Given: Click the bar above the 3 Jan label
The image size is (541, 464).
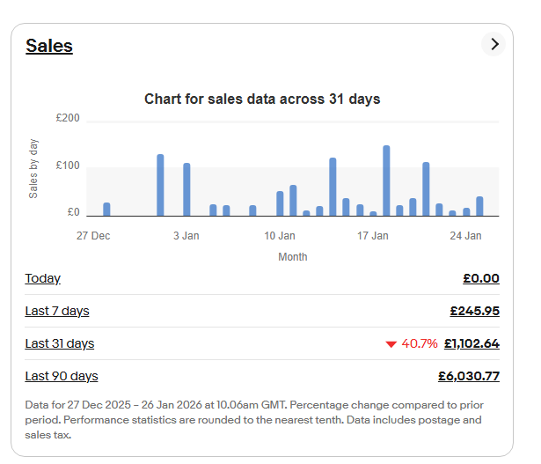Looking at the screenshot, I should coord(186,189).
